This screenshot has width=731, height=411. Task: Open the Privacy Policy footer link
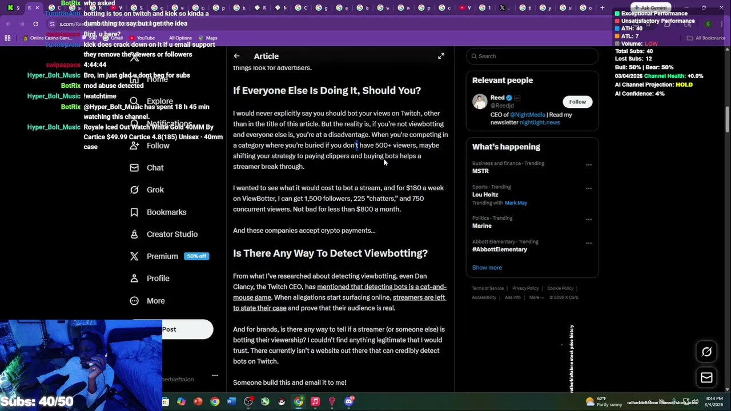tap(525, 288)
